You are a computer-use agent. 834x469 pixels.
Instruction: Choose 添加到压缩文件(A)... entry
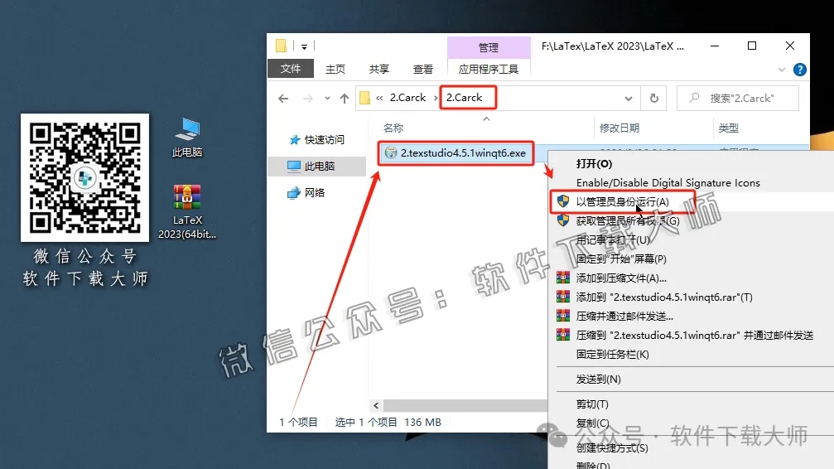[x=620, y=278]
